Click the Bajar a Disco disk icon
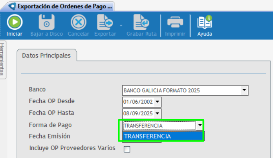273x158 pixels. coord(46,22)
